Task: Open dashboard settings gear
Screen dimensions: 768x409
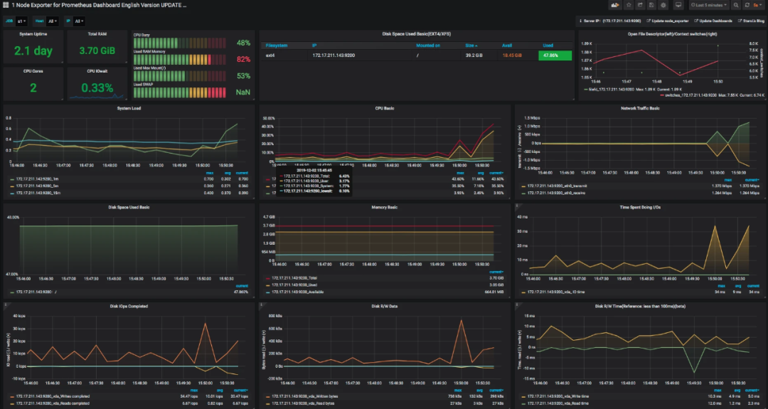Action: [x=663, y=5]
